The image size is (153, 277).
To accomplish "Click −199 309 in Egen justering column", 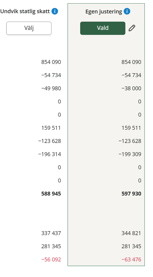I will coord(130,154).
